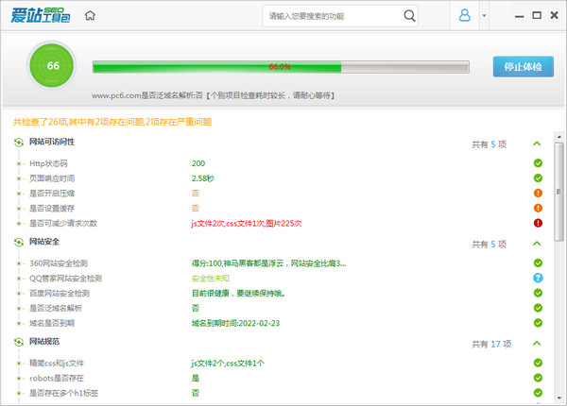Viewport: 567px width, 406px height.
Task: Click the 停止体检 button
Action: coord(523,66)
